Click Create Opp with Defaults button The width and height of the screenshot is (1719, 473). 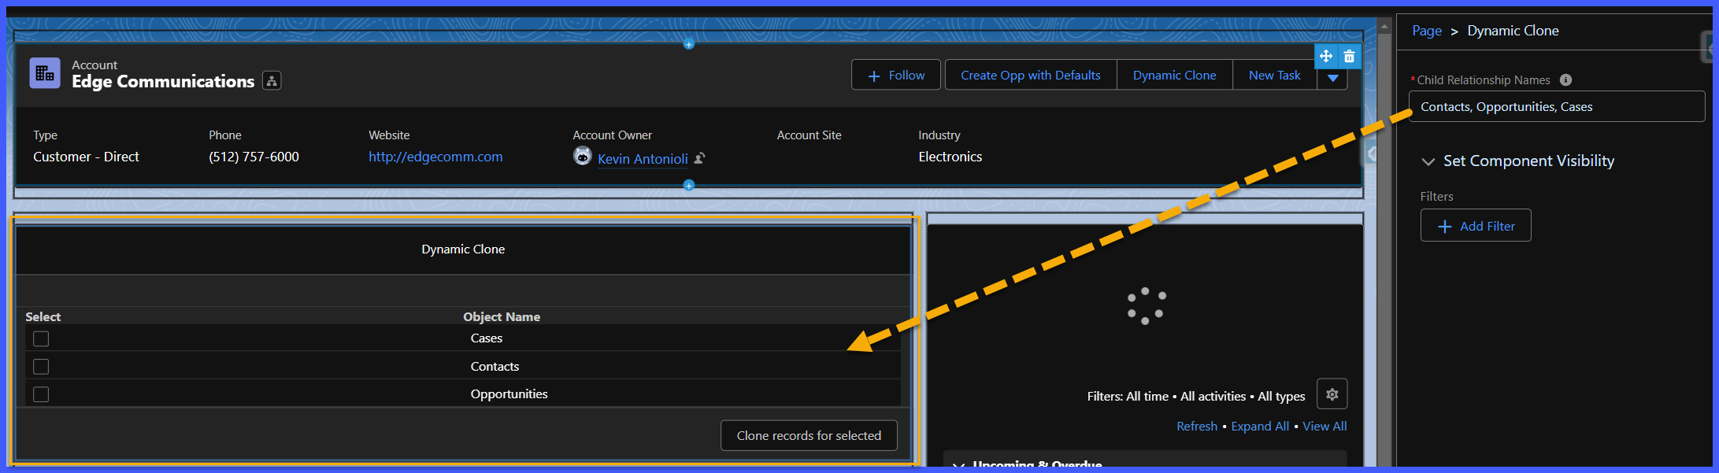[1031, 75]
